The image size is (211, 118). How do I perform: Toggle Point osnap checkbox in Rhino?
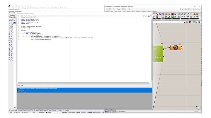pos(18,110)
